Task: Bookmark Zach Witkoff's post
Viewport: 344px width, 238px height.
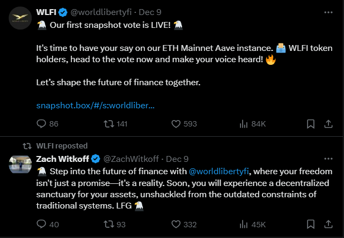Action: 310,224
